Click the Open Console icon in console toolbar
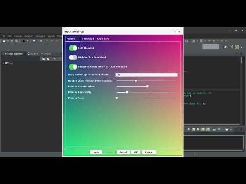Viewport: 246px width, 184px height. click(x=227, y=129)
